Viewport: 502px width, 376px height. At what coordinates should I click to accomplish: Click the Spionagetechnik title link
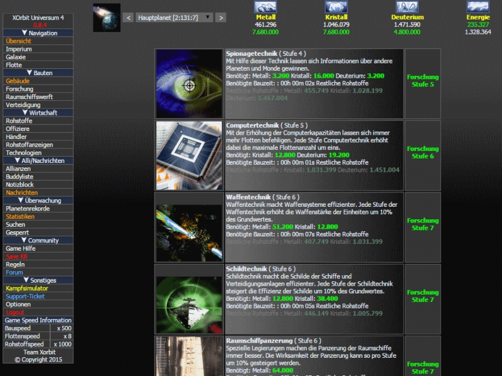[x=252, y=54]
